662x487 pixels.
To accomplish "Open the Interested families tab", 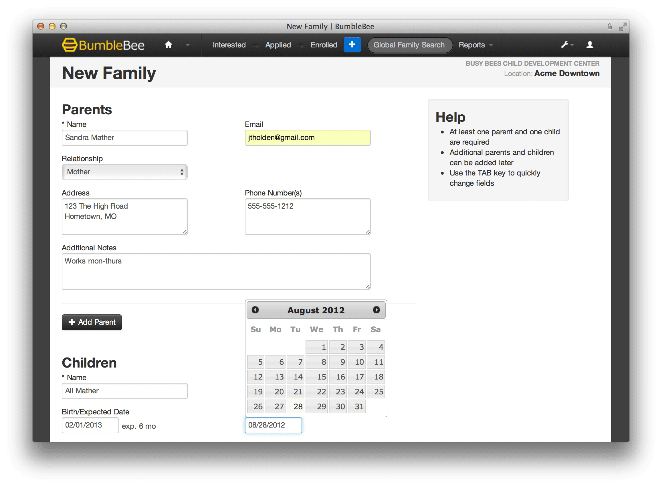I will pos(229,45).
